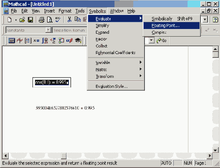Open the Programming toolbar icon
This screenshot has height=168, width=220.
click(61, 41)
